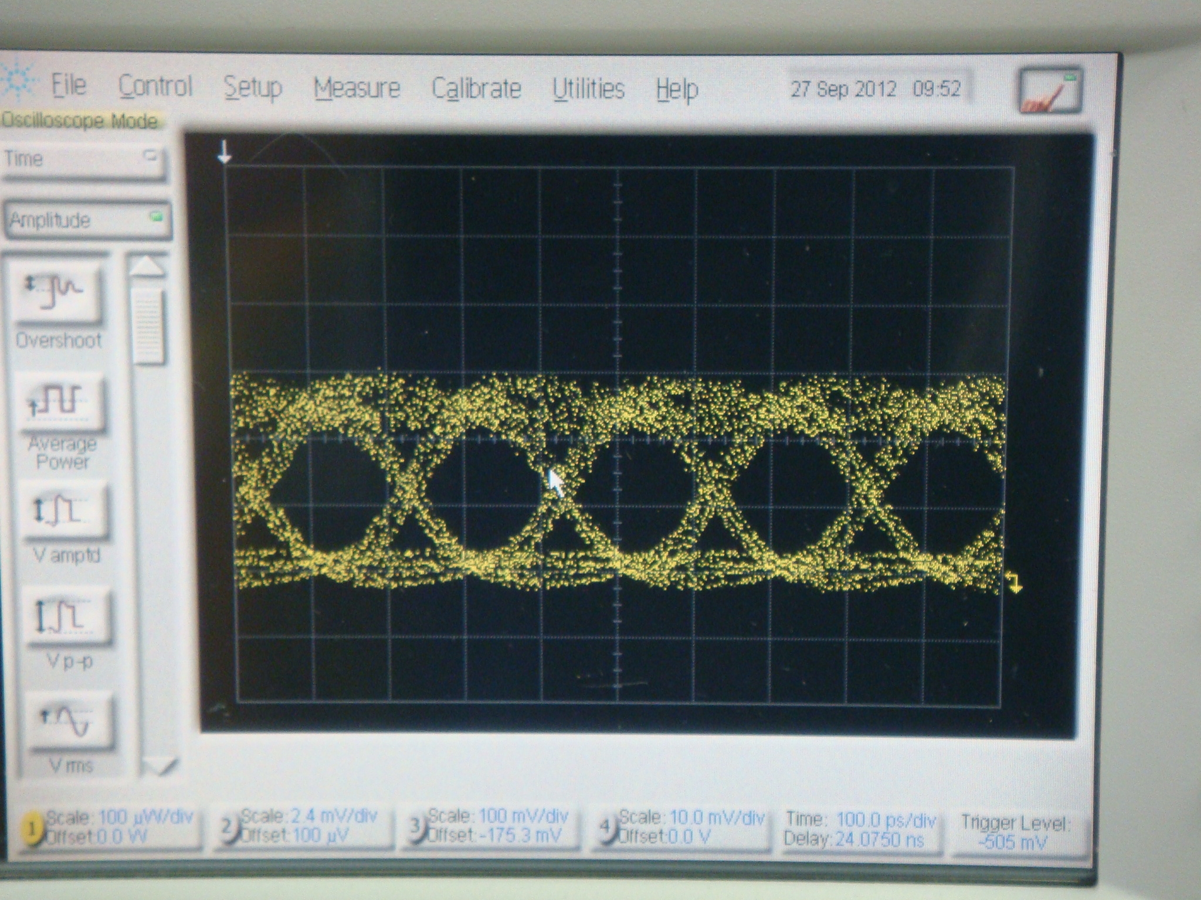Viewport: 1201px width, 900px height.
Task: Select the Amplitude measurement tab
Action: (87, 220)
